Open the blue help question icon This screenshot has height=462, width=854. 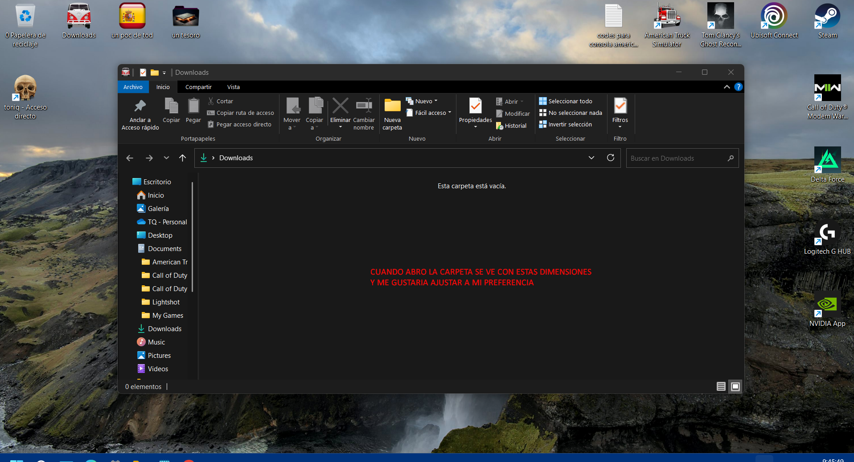(x=738, y=87)
